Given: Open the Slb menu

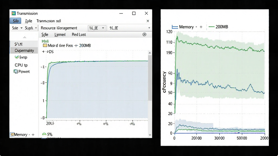Looking at the screenshot, I should 15,21.
